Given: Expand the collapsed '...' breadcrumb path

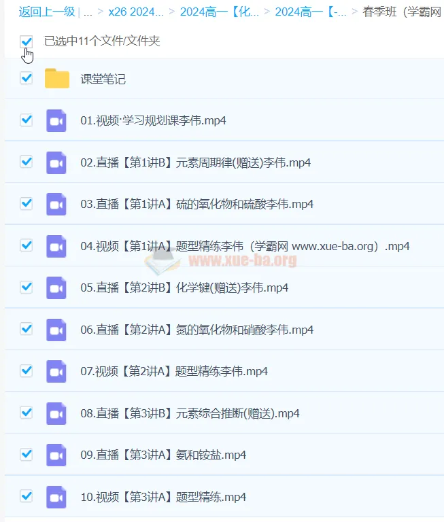Looking at the screenshot, I should 88,12.
